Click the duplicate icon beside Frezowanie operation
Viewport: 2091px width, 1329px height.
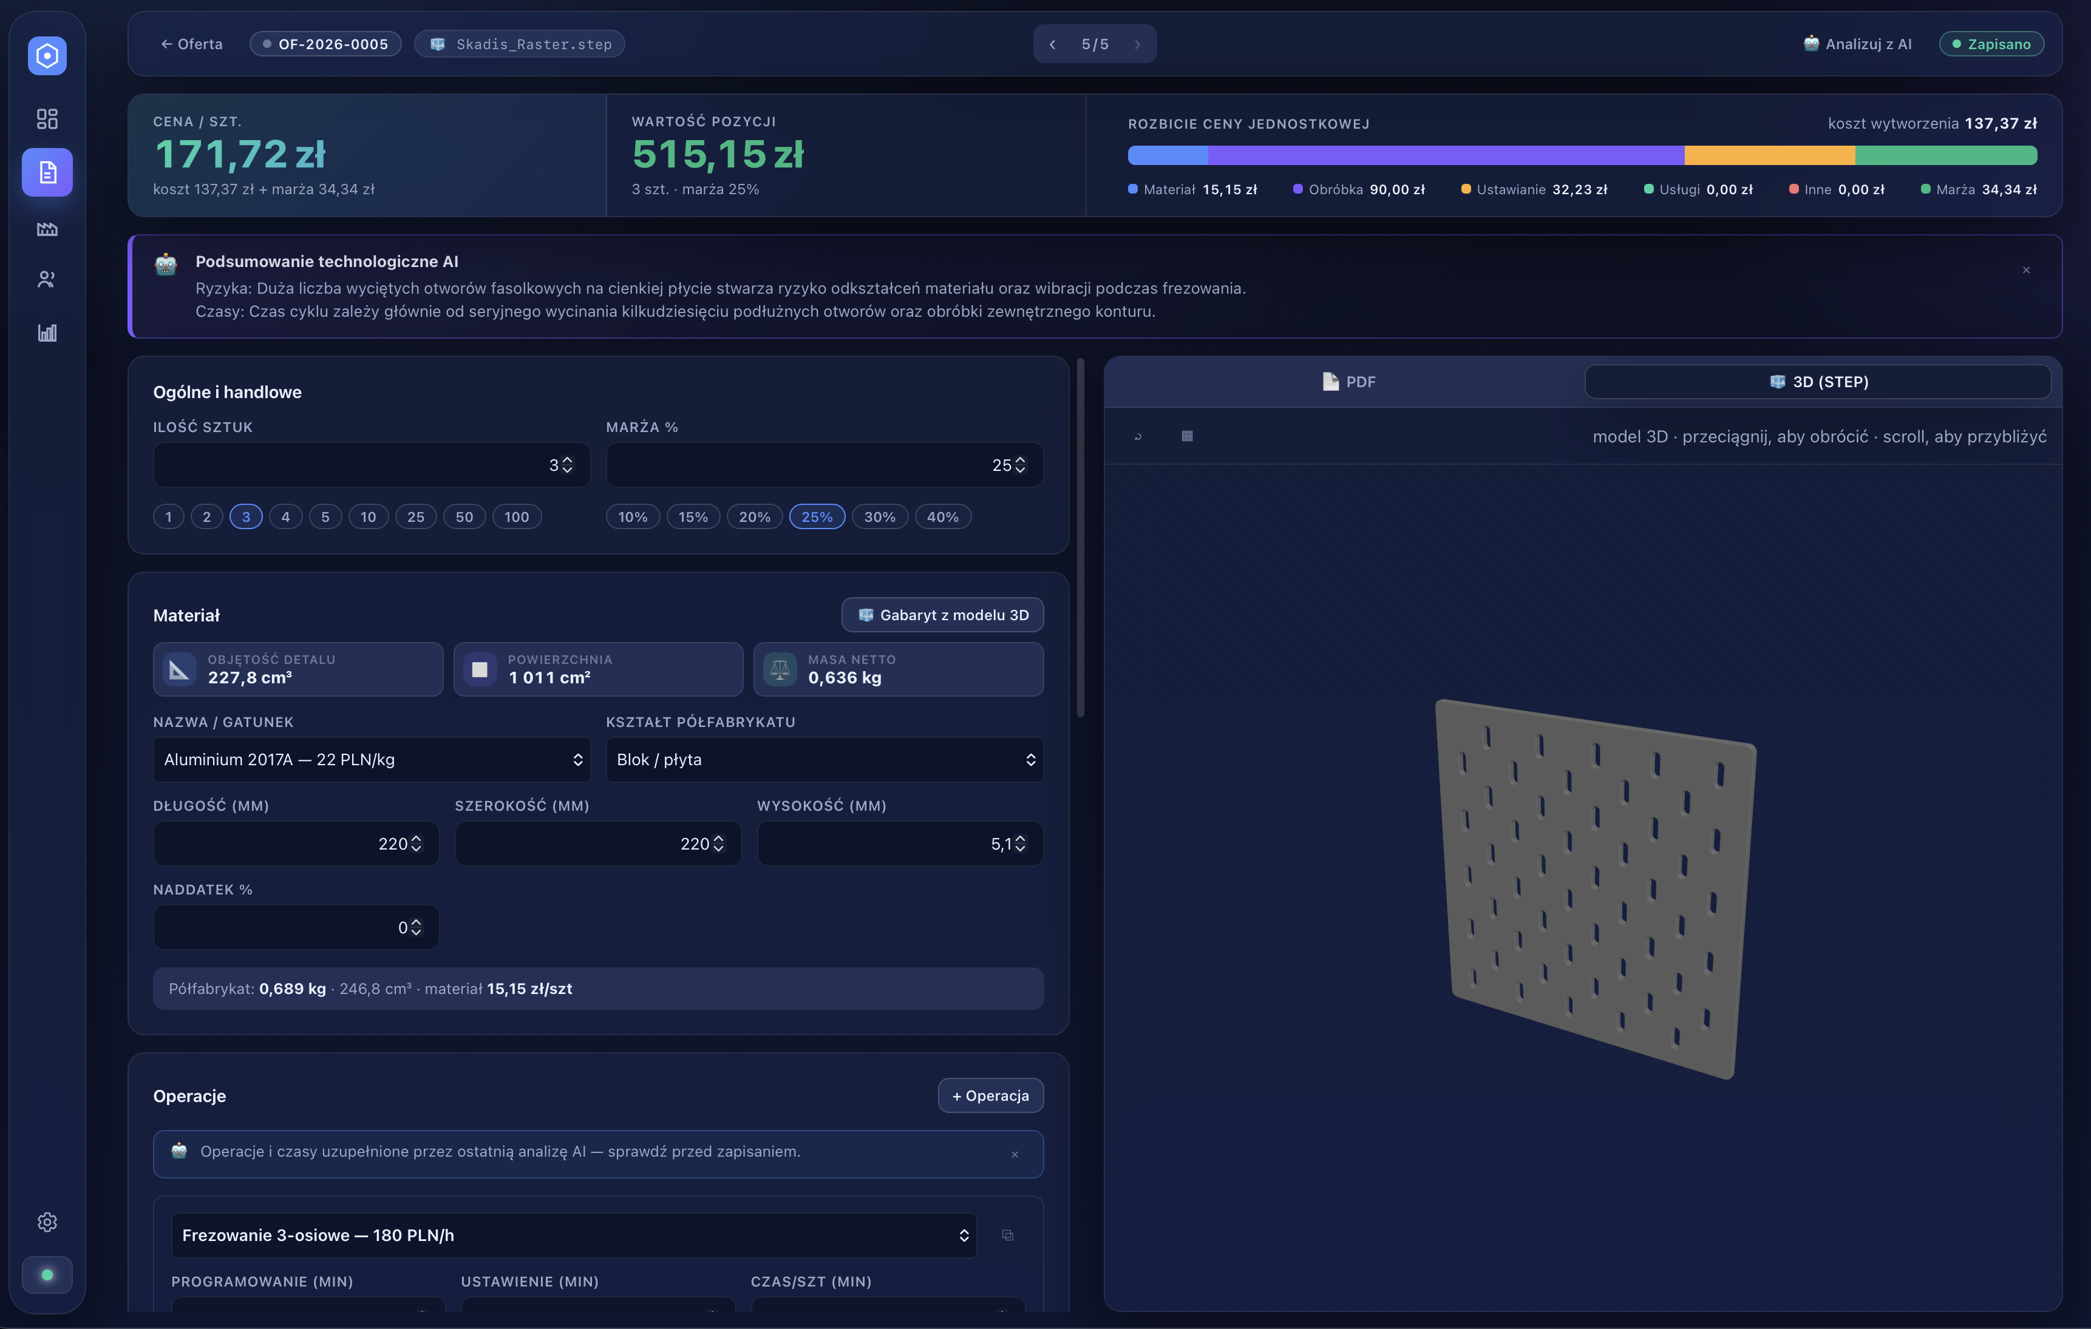[x=1007, y=1236]
